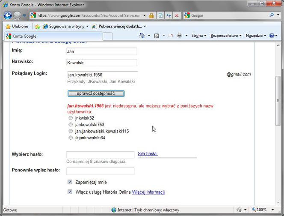The width and height of the screenshot is (284, 216).
Task: Select username jnkwlsk32 radio button
Action: (x=71, y=118)
